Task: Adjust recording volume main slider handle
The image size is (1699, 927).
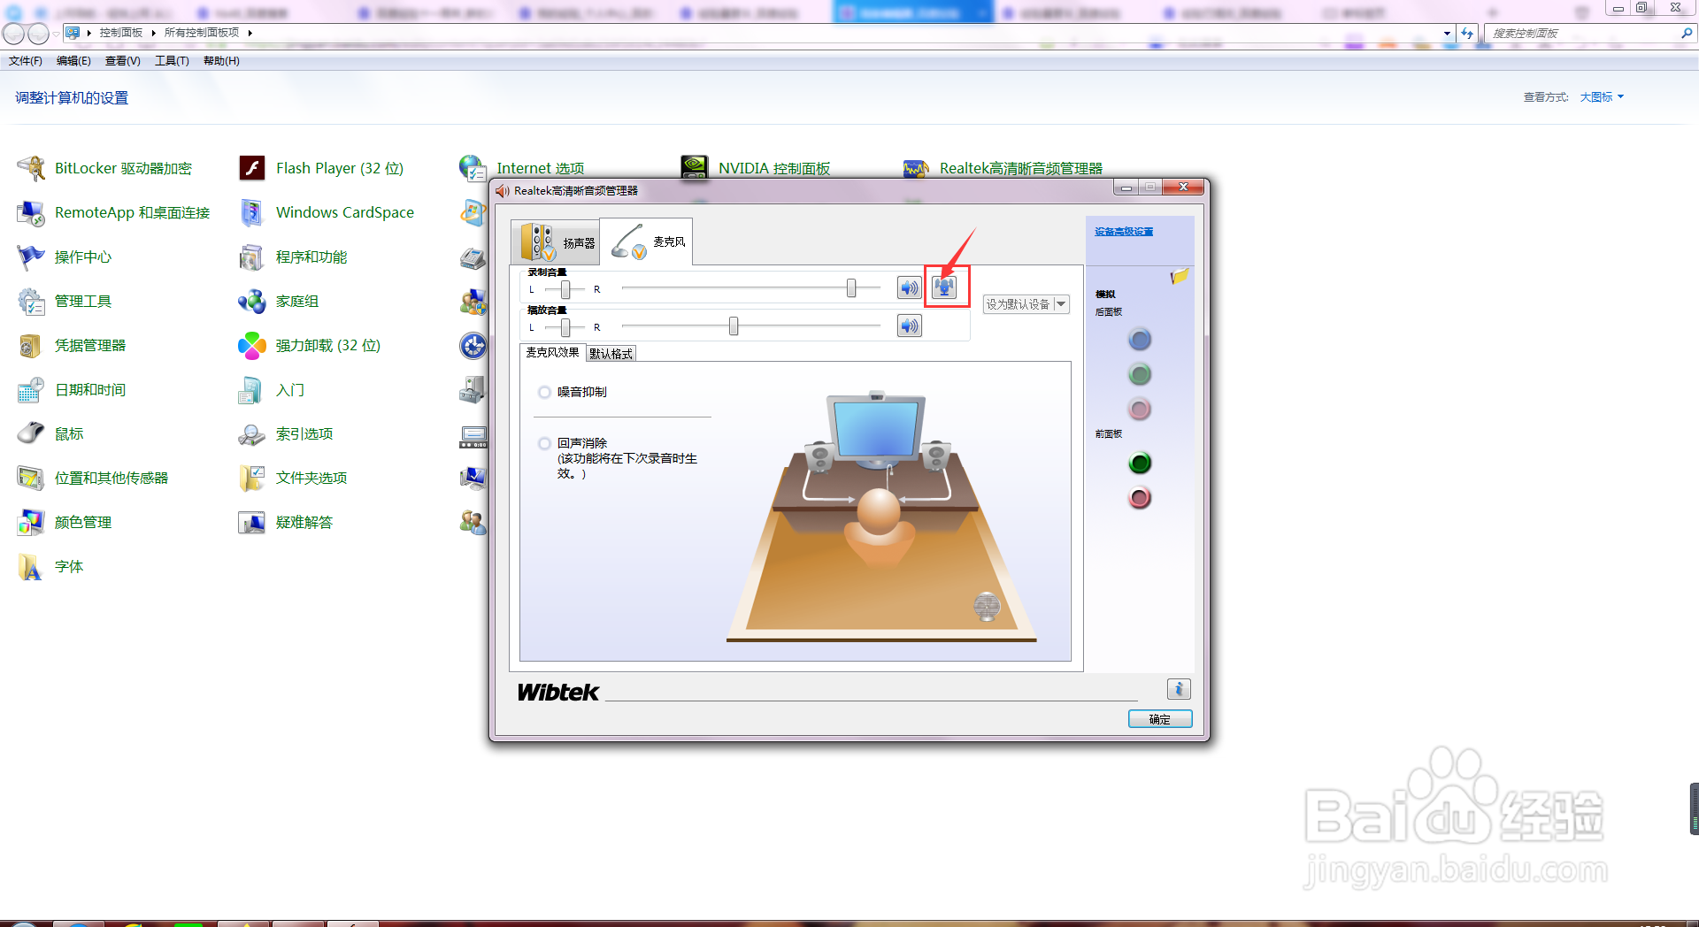Action: click(x=851, y=288)
